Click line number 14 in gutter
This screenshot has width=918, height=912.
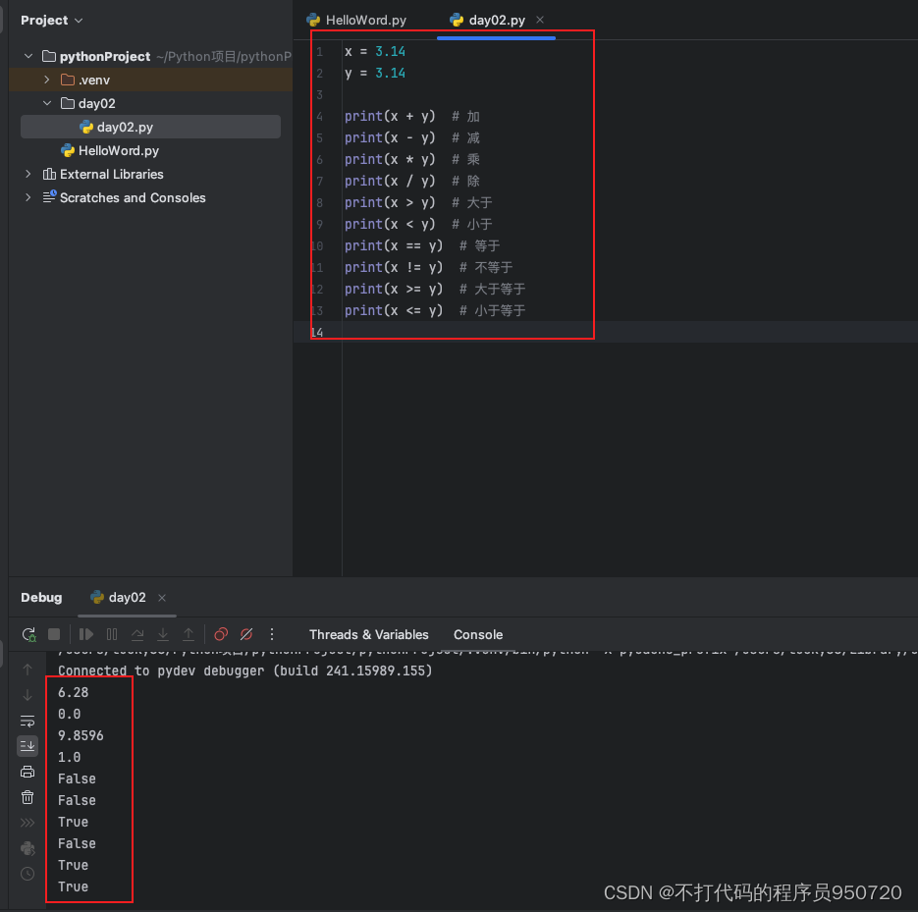tap(317, 333)
